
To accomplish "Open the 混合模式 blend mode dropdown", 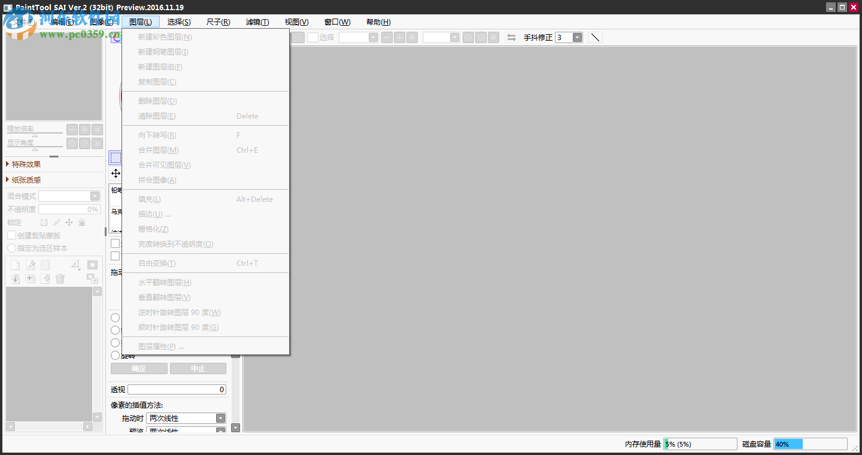I will pyautogui.click(x=94, y=196).
